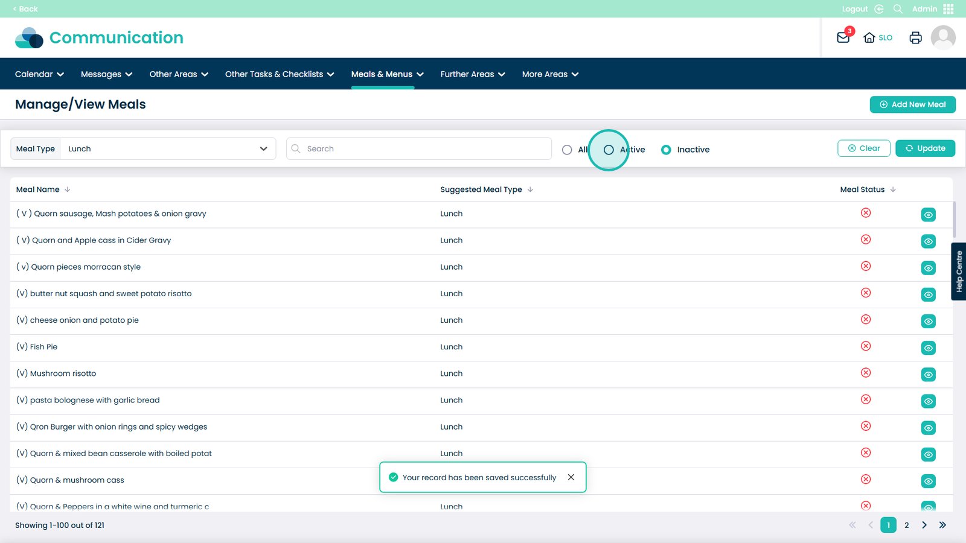The image size is (966, 543).
Task: Expand the Calendar menu dropdown
Action: [x=39, y=74]
